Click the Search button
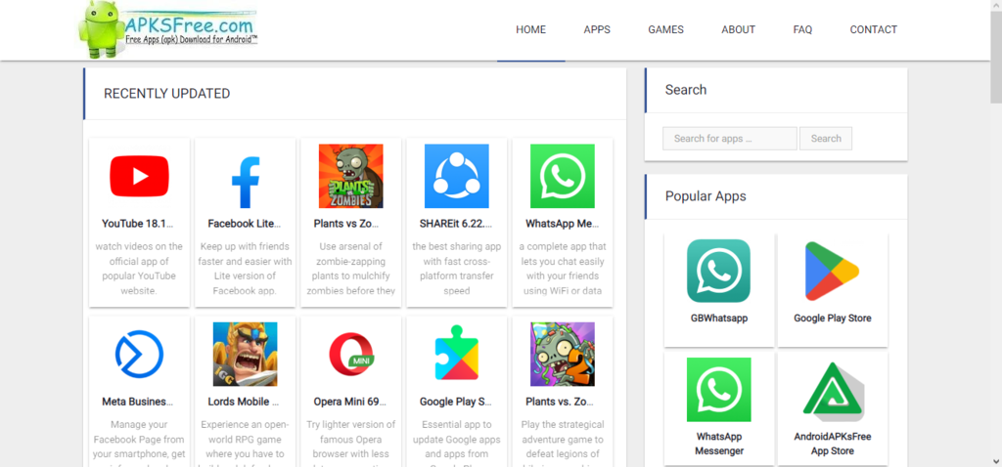 click(x=826, y=139)
